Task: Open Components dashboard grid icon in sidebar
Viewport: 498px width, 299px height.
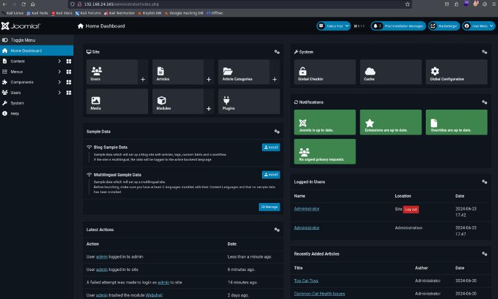Action: click(68, 82)
